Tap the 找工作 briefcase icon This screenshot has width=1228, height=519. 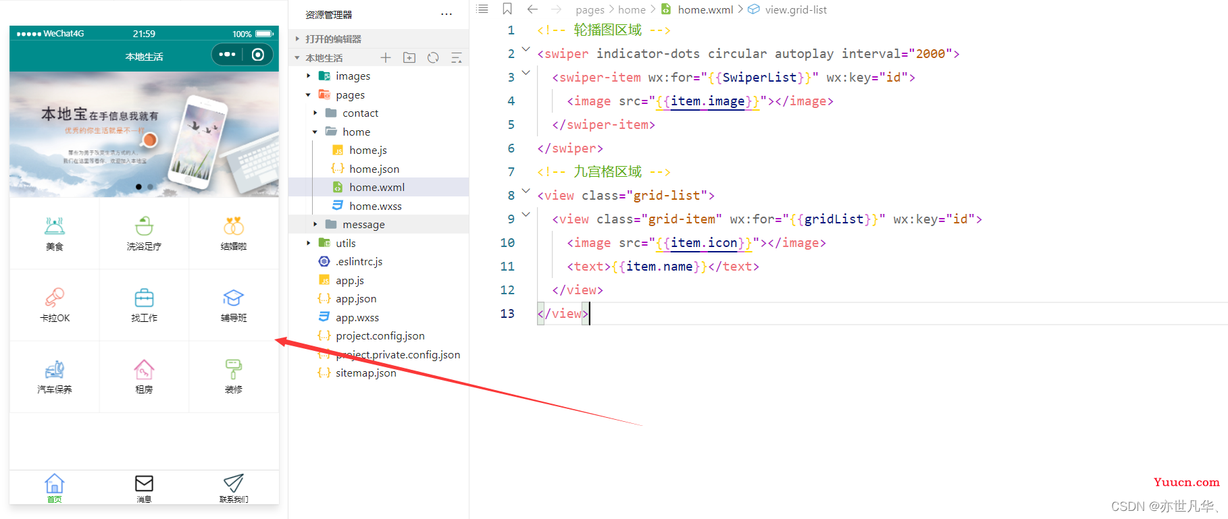pyautogui.click(x=144, y=297)
